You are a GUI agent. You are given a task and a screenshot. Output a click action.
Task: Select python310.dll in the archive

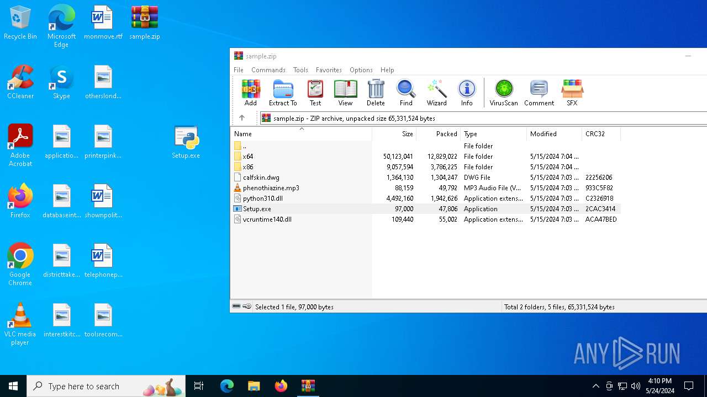[425, 198]
